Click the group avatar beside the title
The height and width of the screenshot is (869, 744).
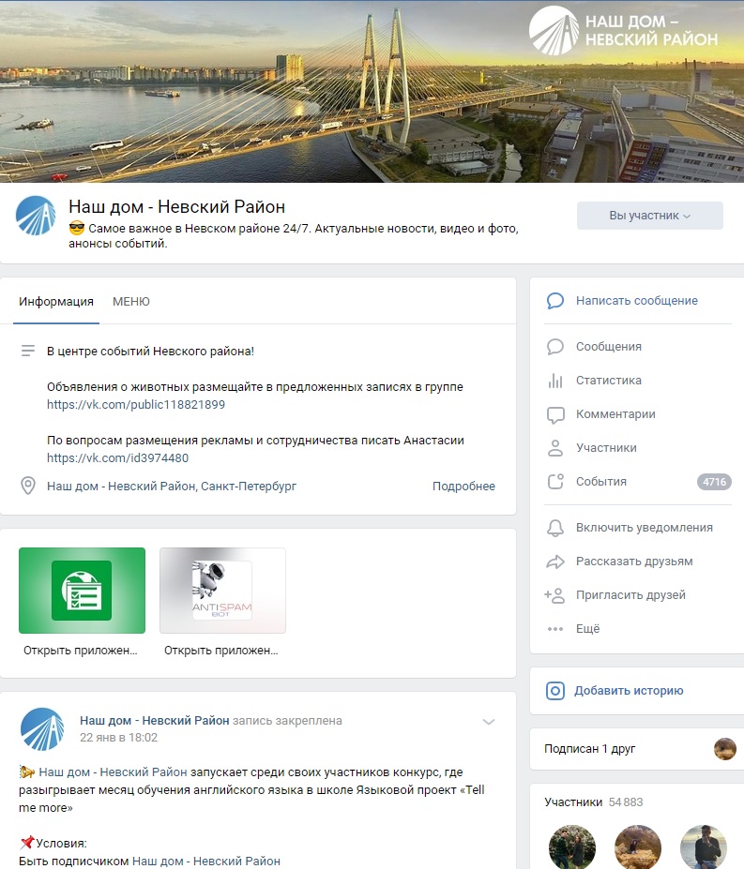tap(36, 217)
